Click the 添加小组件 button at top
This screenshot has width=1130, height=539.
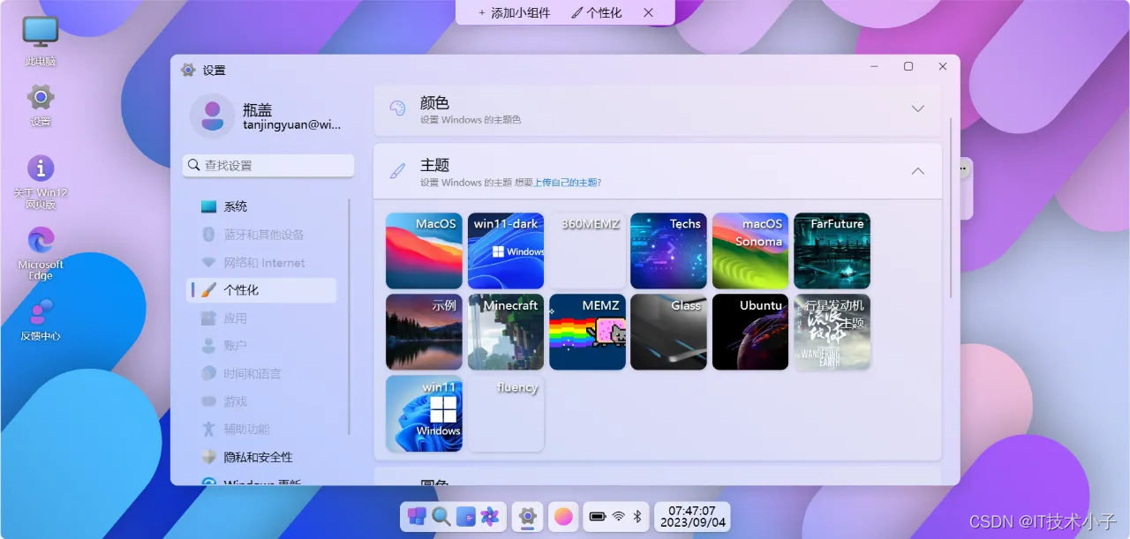click(x=514, y=12)
